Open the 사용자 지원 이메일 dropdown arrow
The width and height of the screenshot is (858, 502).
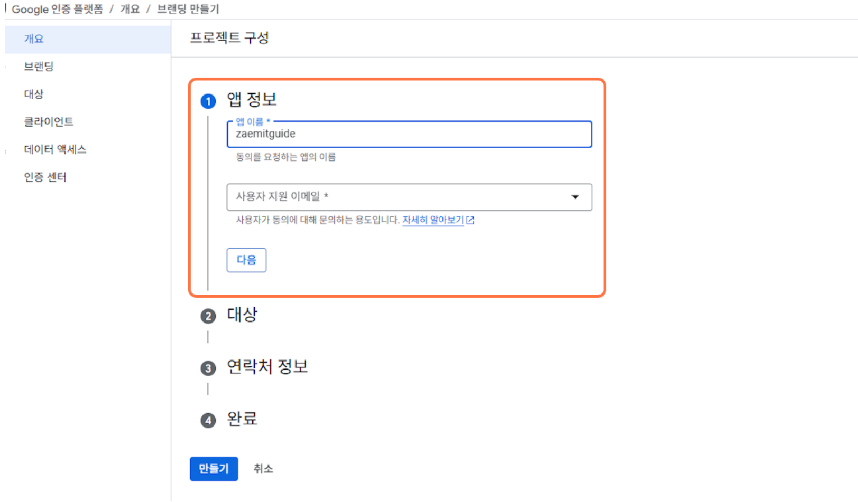click(575, 197)
